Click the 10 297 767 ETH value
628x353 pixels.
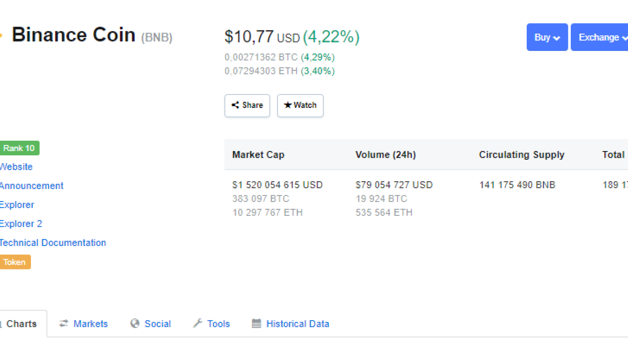click(x=267, y=212)
